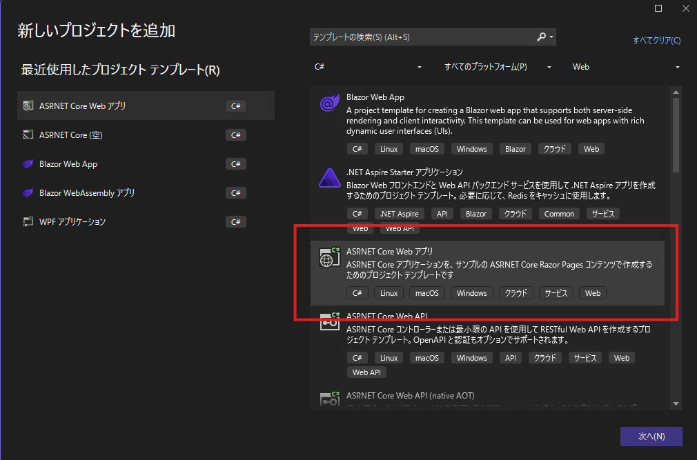Select ASP.NET Core (空) in recent templates
Image resolution: width=697 pixels, height=460 pixels.
(146, 134)
